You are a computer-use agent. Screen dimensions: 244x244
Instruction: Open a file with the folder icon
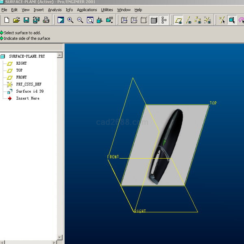[x=16, y=20]
